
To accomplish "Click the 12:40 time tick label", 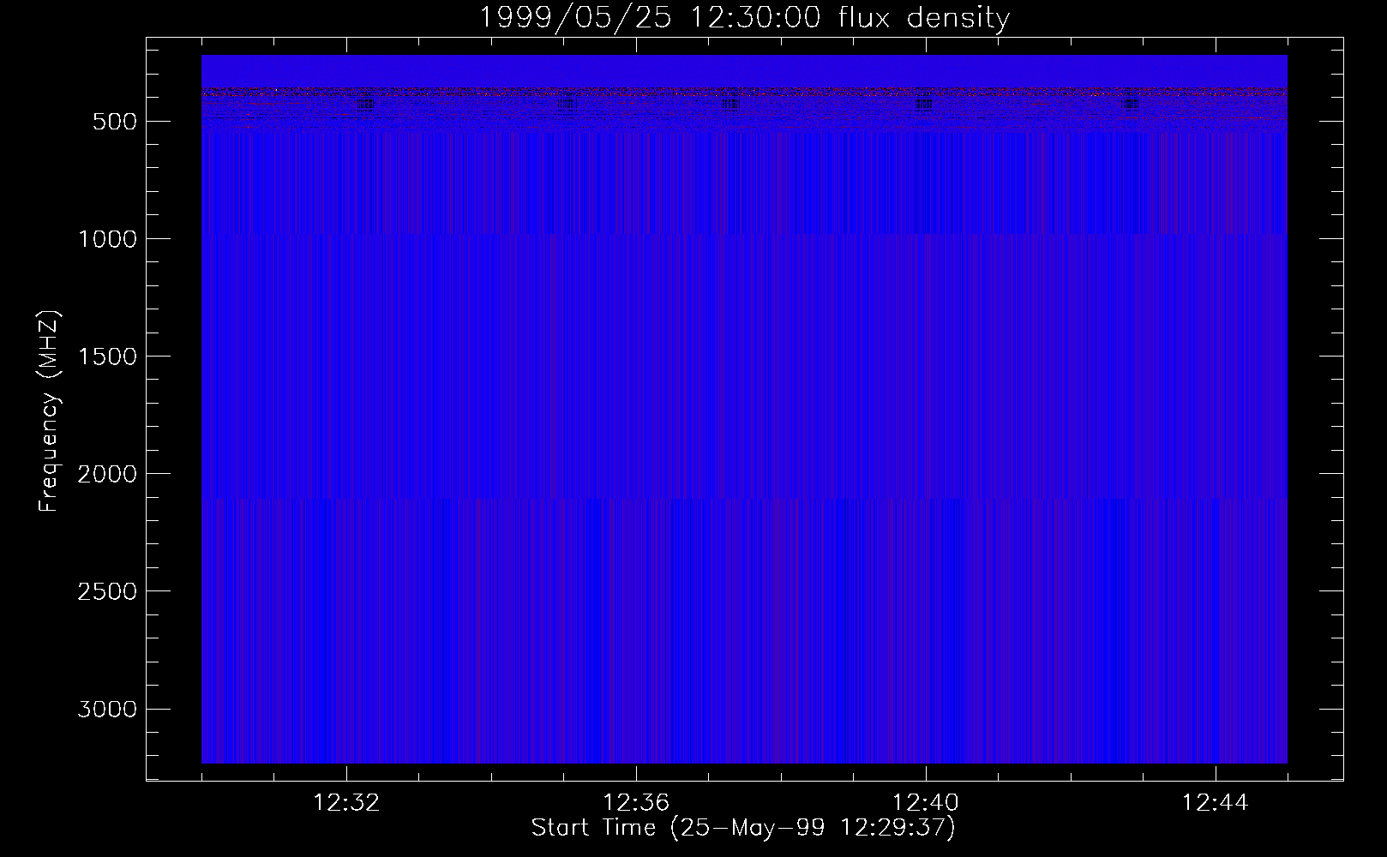I will click(x=926, y=803).
